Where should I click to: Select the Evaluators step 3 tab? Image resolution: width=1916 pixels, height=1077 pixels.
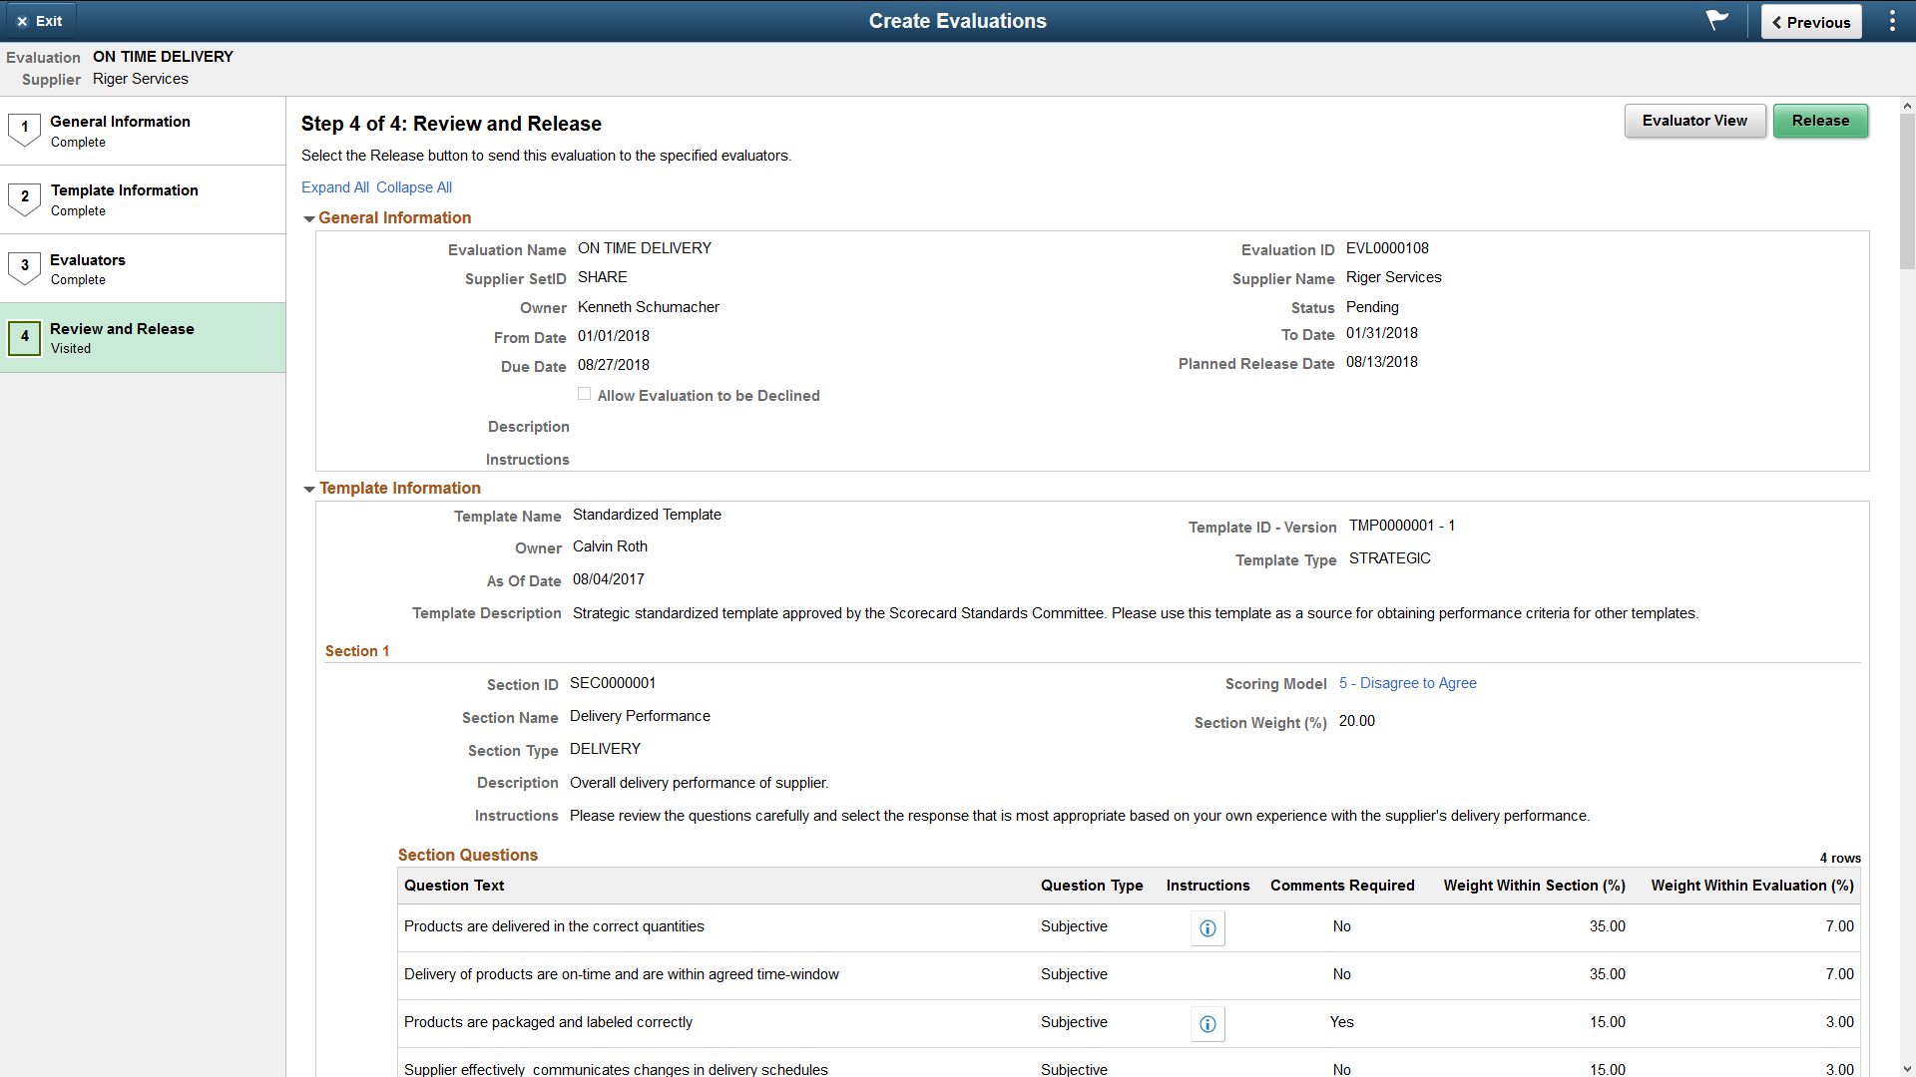(144, 269)
